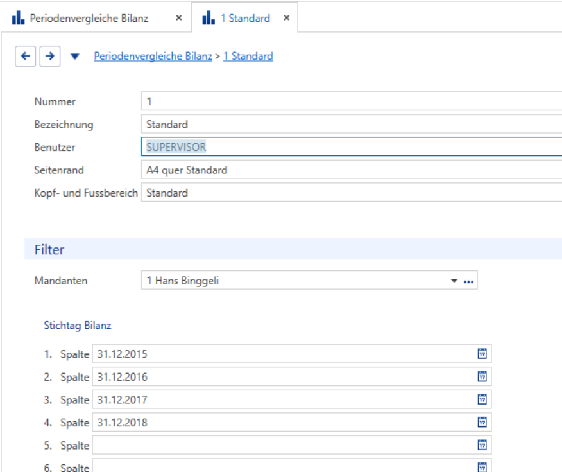Click the Seitenrand label
The height and width of the screenshot is (472, 562).
pyautogui.click(x=59, y=170)
